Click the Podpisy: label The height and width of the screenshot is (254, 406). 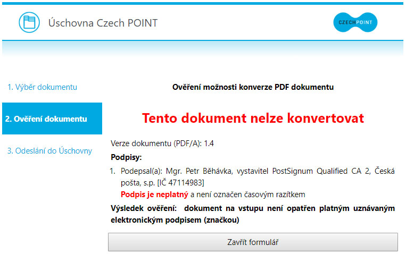tap(126, 157)
